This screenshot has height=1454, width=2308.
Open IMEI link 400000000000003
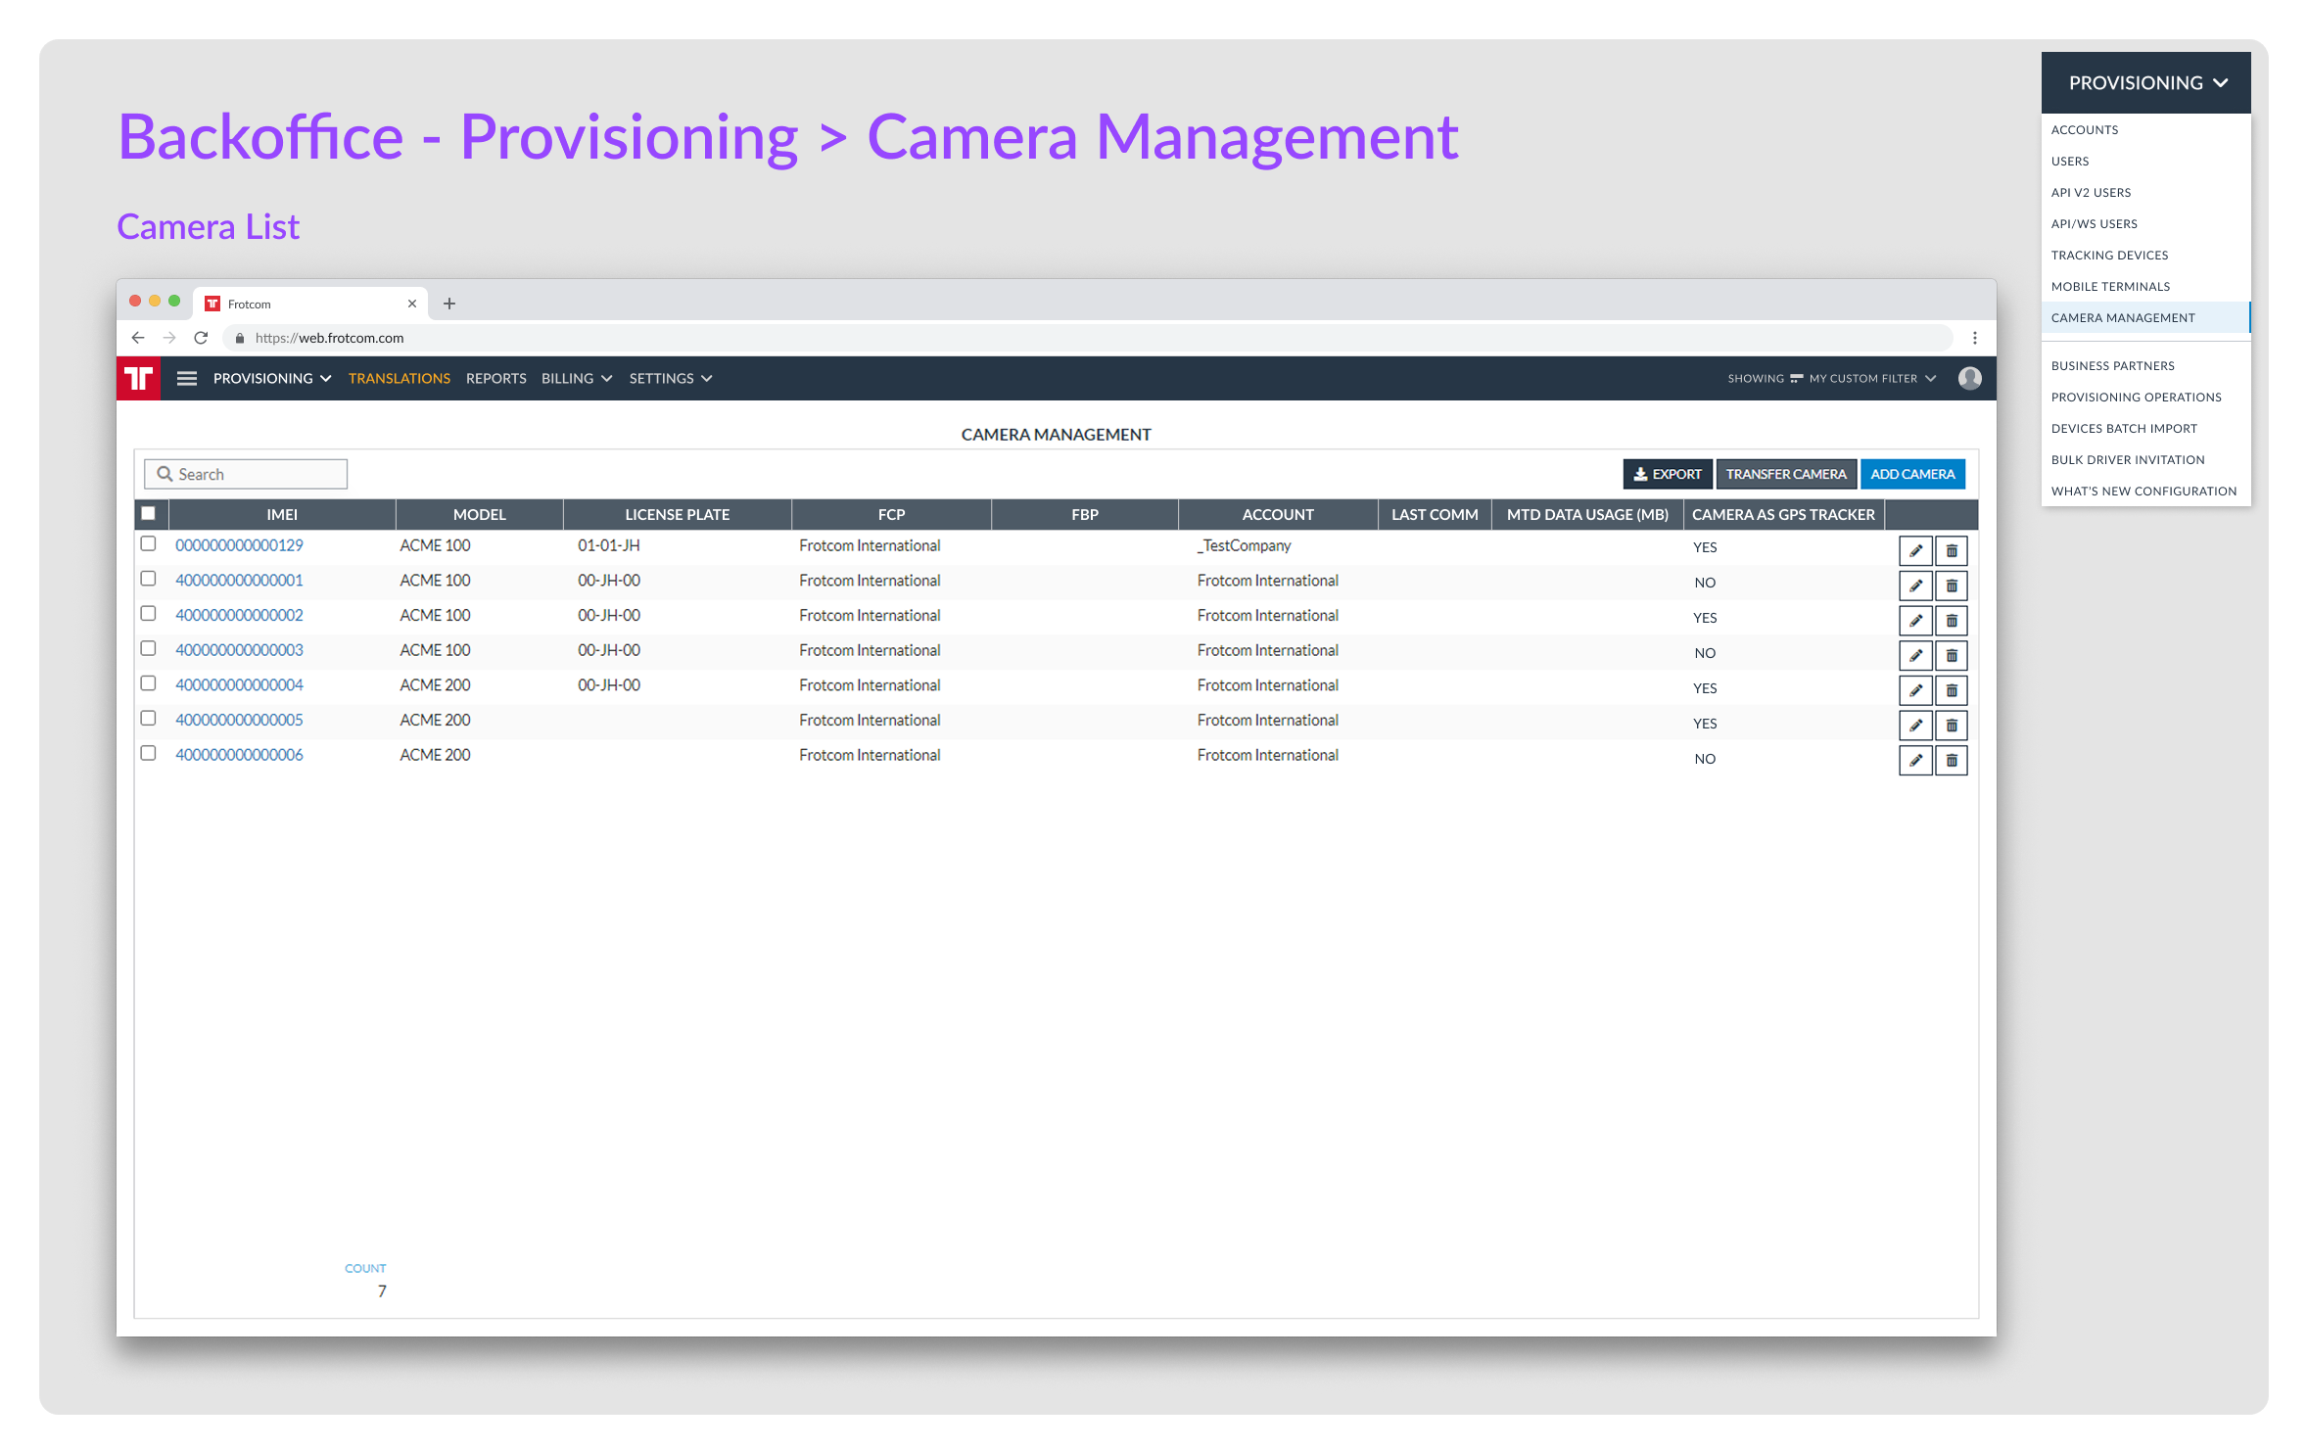click(239, 650)
